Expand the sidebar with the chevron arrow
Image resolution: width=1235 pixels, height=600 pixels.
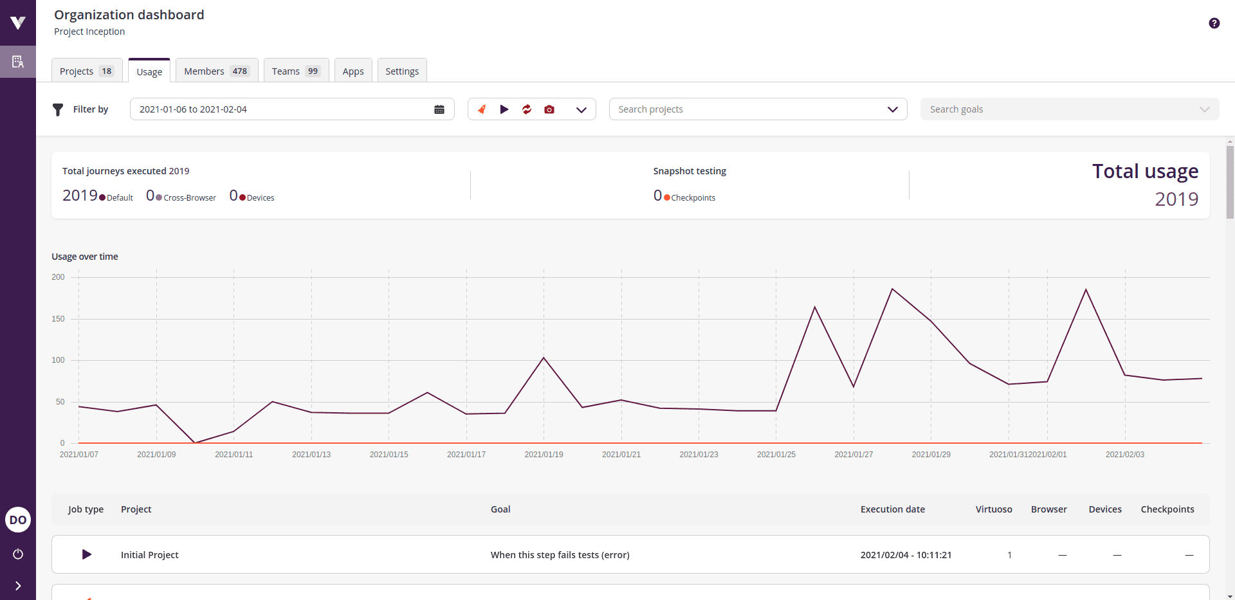17,585
